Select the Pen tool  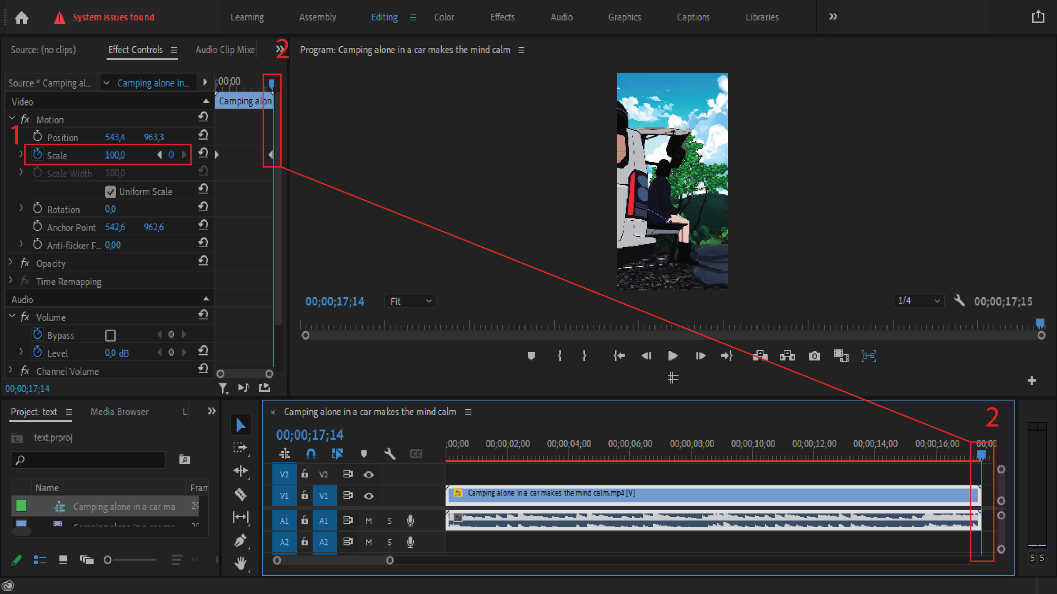[241, 540]
